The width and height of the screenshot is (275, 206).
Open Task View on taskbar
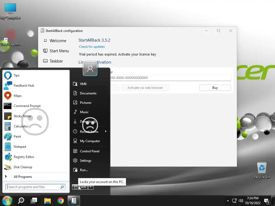(34, 201)
